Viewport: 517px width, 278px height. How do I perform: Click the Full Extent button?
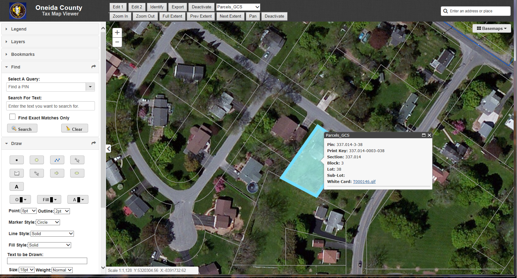(173, 16)
